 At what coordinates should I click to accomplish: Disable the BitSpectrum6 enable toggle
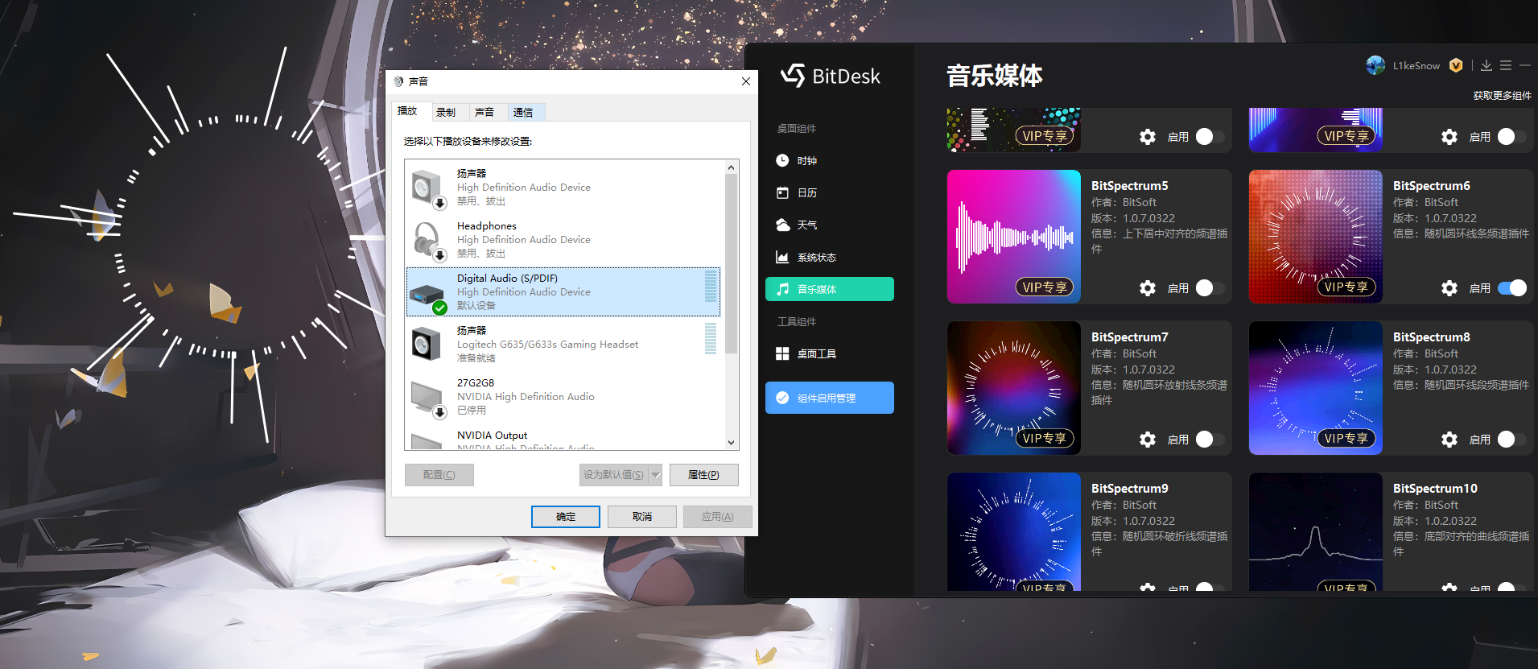coord(1511,288)
